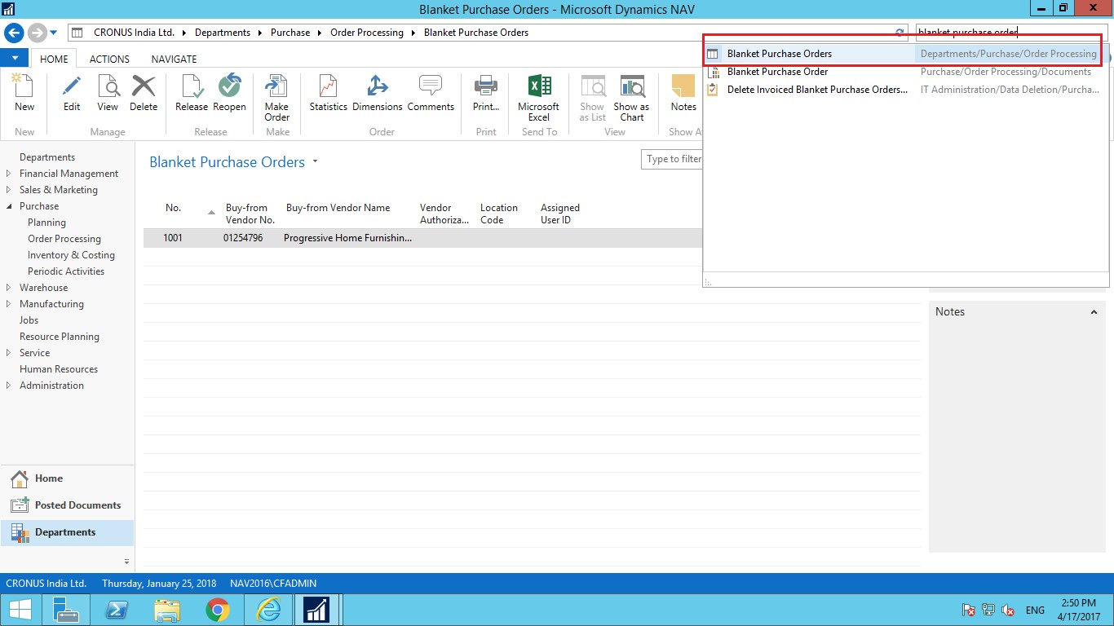Open the application menu dropdown arrow
Image resolution: width=1114 pixels, height=626 pixels.
click(x=15, y=59)
